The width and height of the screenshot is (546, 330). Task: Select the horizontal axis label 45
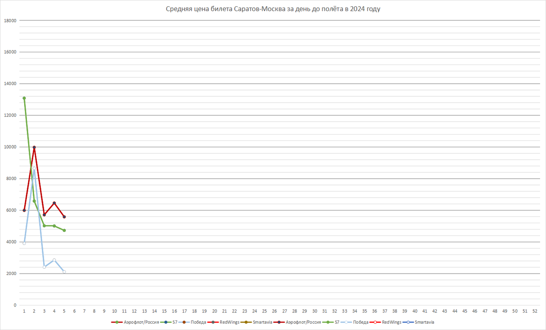465,311
